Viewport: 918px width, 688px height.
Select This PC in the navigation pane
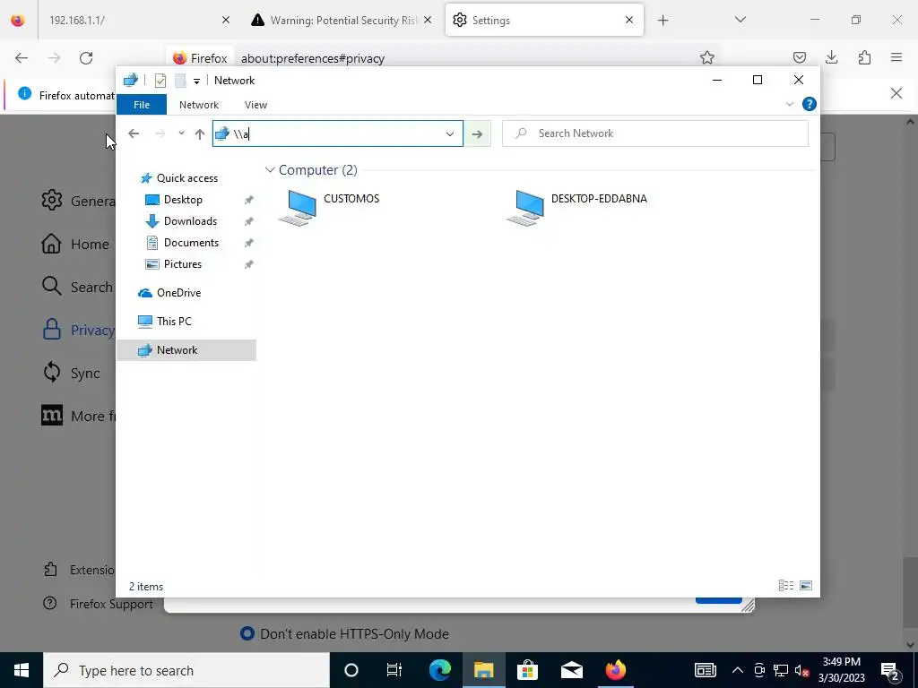[x=174, y=322]
